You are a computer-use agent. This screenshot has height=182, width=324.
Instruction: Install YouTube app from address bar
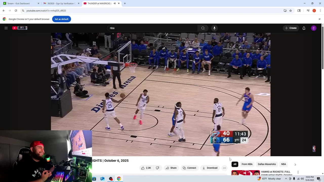(285, 11)
